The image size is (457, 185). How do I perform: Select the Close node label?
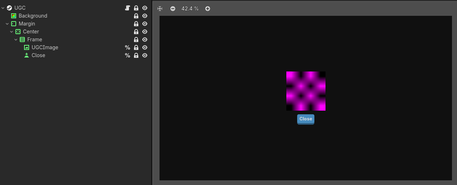[38, 55]
